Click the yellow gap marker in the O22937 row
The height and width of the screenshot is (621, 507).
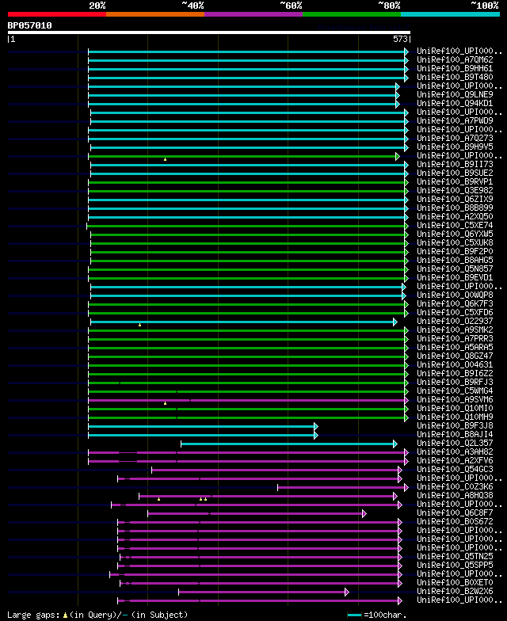[139, 325]
